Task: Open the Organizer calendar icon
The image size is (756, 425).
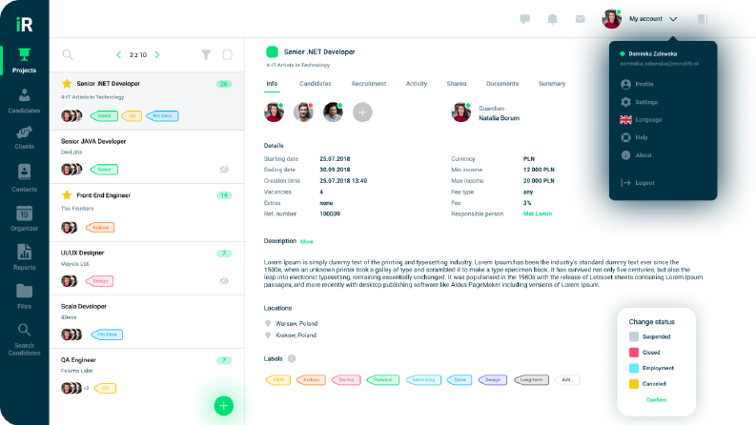Action: [24, 213]
